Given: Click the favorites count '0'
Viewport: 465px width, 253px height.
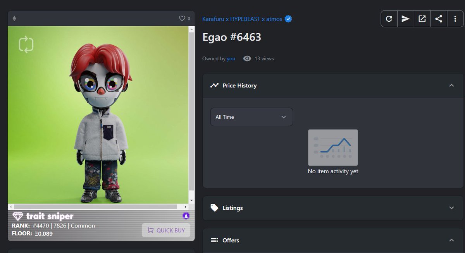Looking at the screenshot, I should [x=189, y=19].
